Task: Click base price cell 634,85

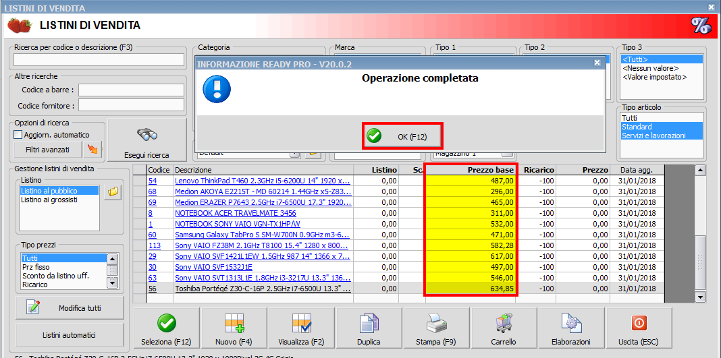Action: [x=471, y=289]
